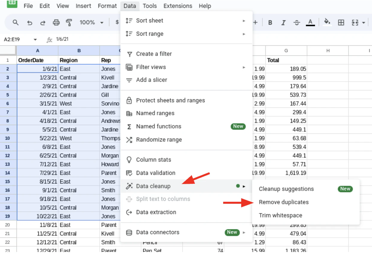Click the Total header cell
The width and height of the screenshot is (372, 255).
click(x=286, y=60)
